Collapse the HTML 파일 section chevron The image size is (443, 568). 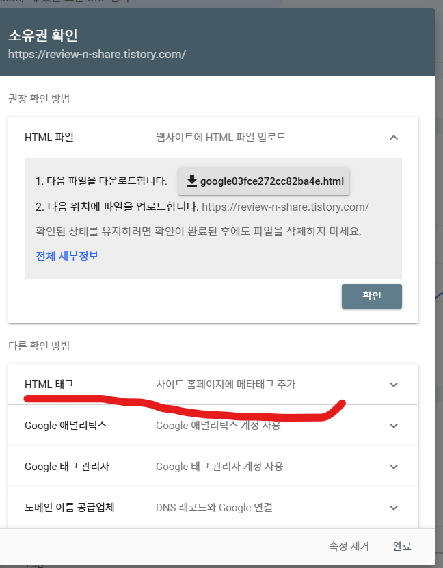394,138
